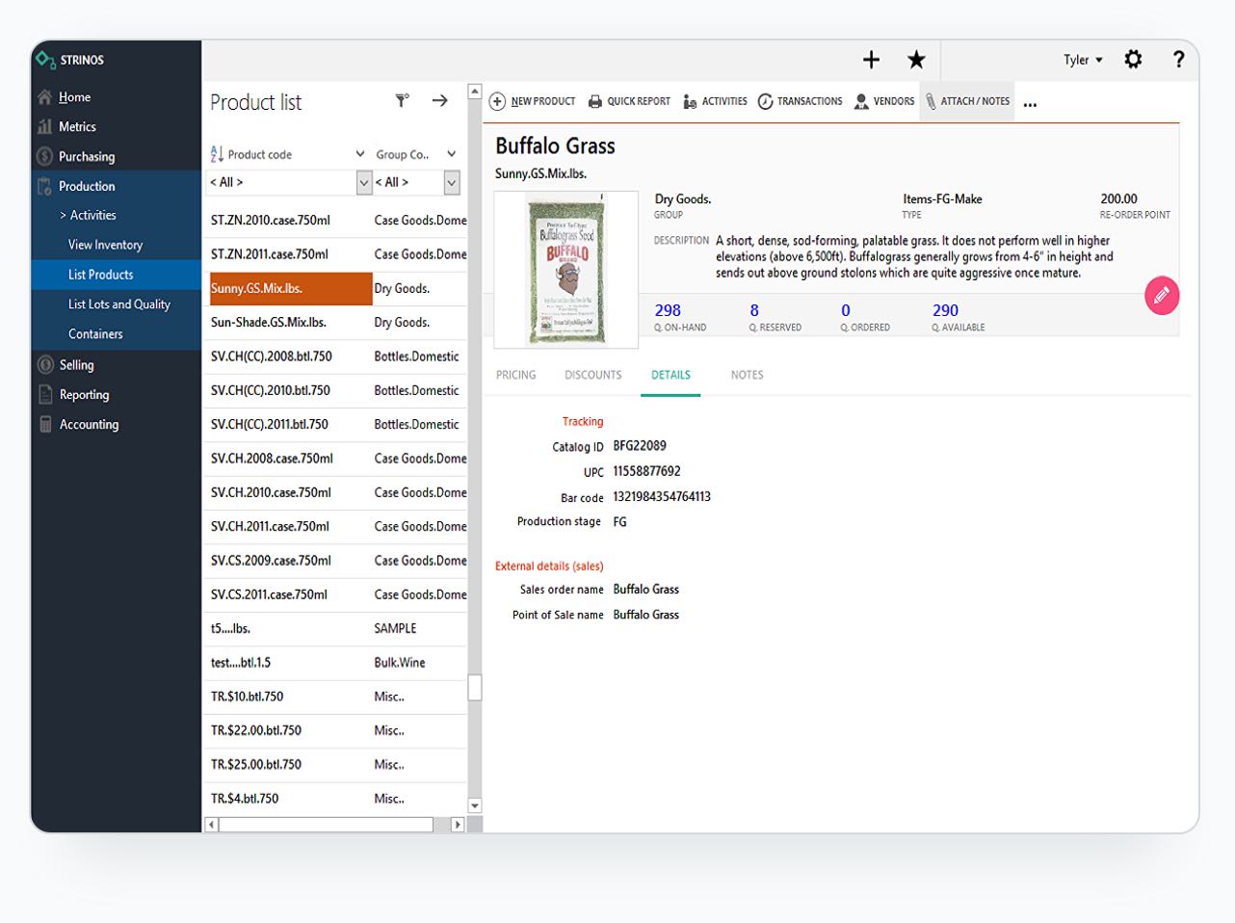Image resolution: width=1235 pixels, height=923 pixels.
Task: Open Activities from the toolbar
Action: click(715, 100)
